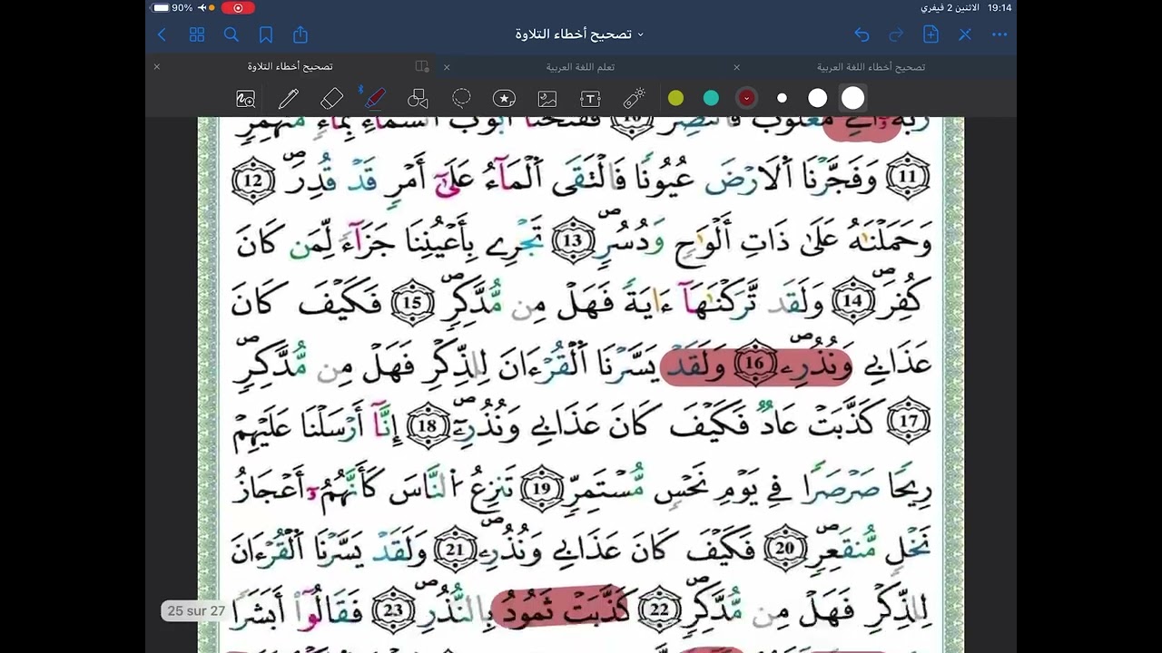Screen dimensions: 1162x653
Task: Open the search magnifier in the top bar
Action: (x=231, y=34)
